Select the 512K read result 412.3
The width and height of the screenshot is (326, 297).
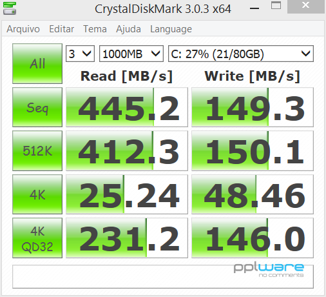click(x=127, y=150)
